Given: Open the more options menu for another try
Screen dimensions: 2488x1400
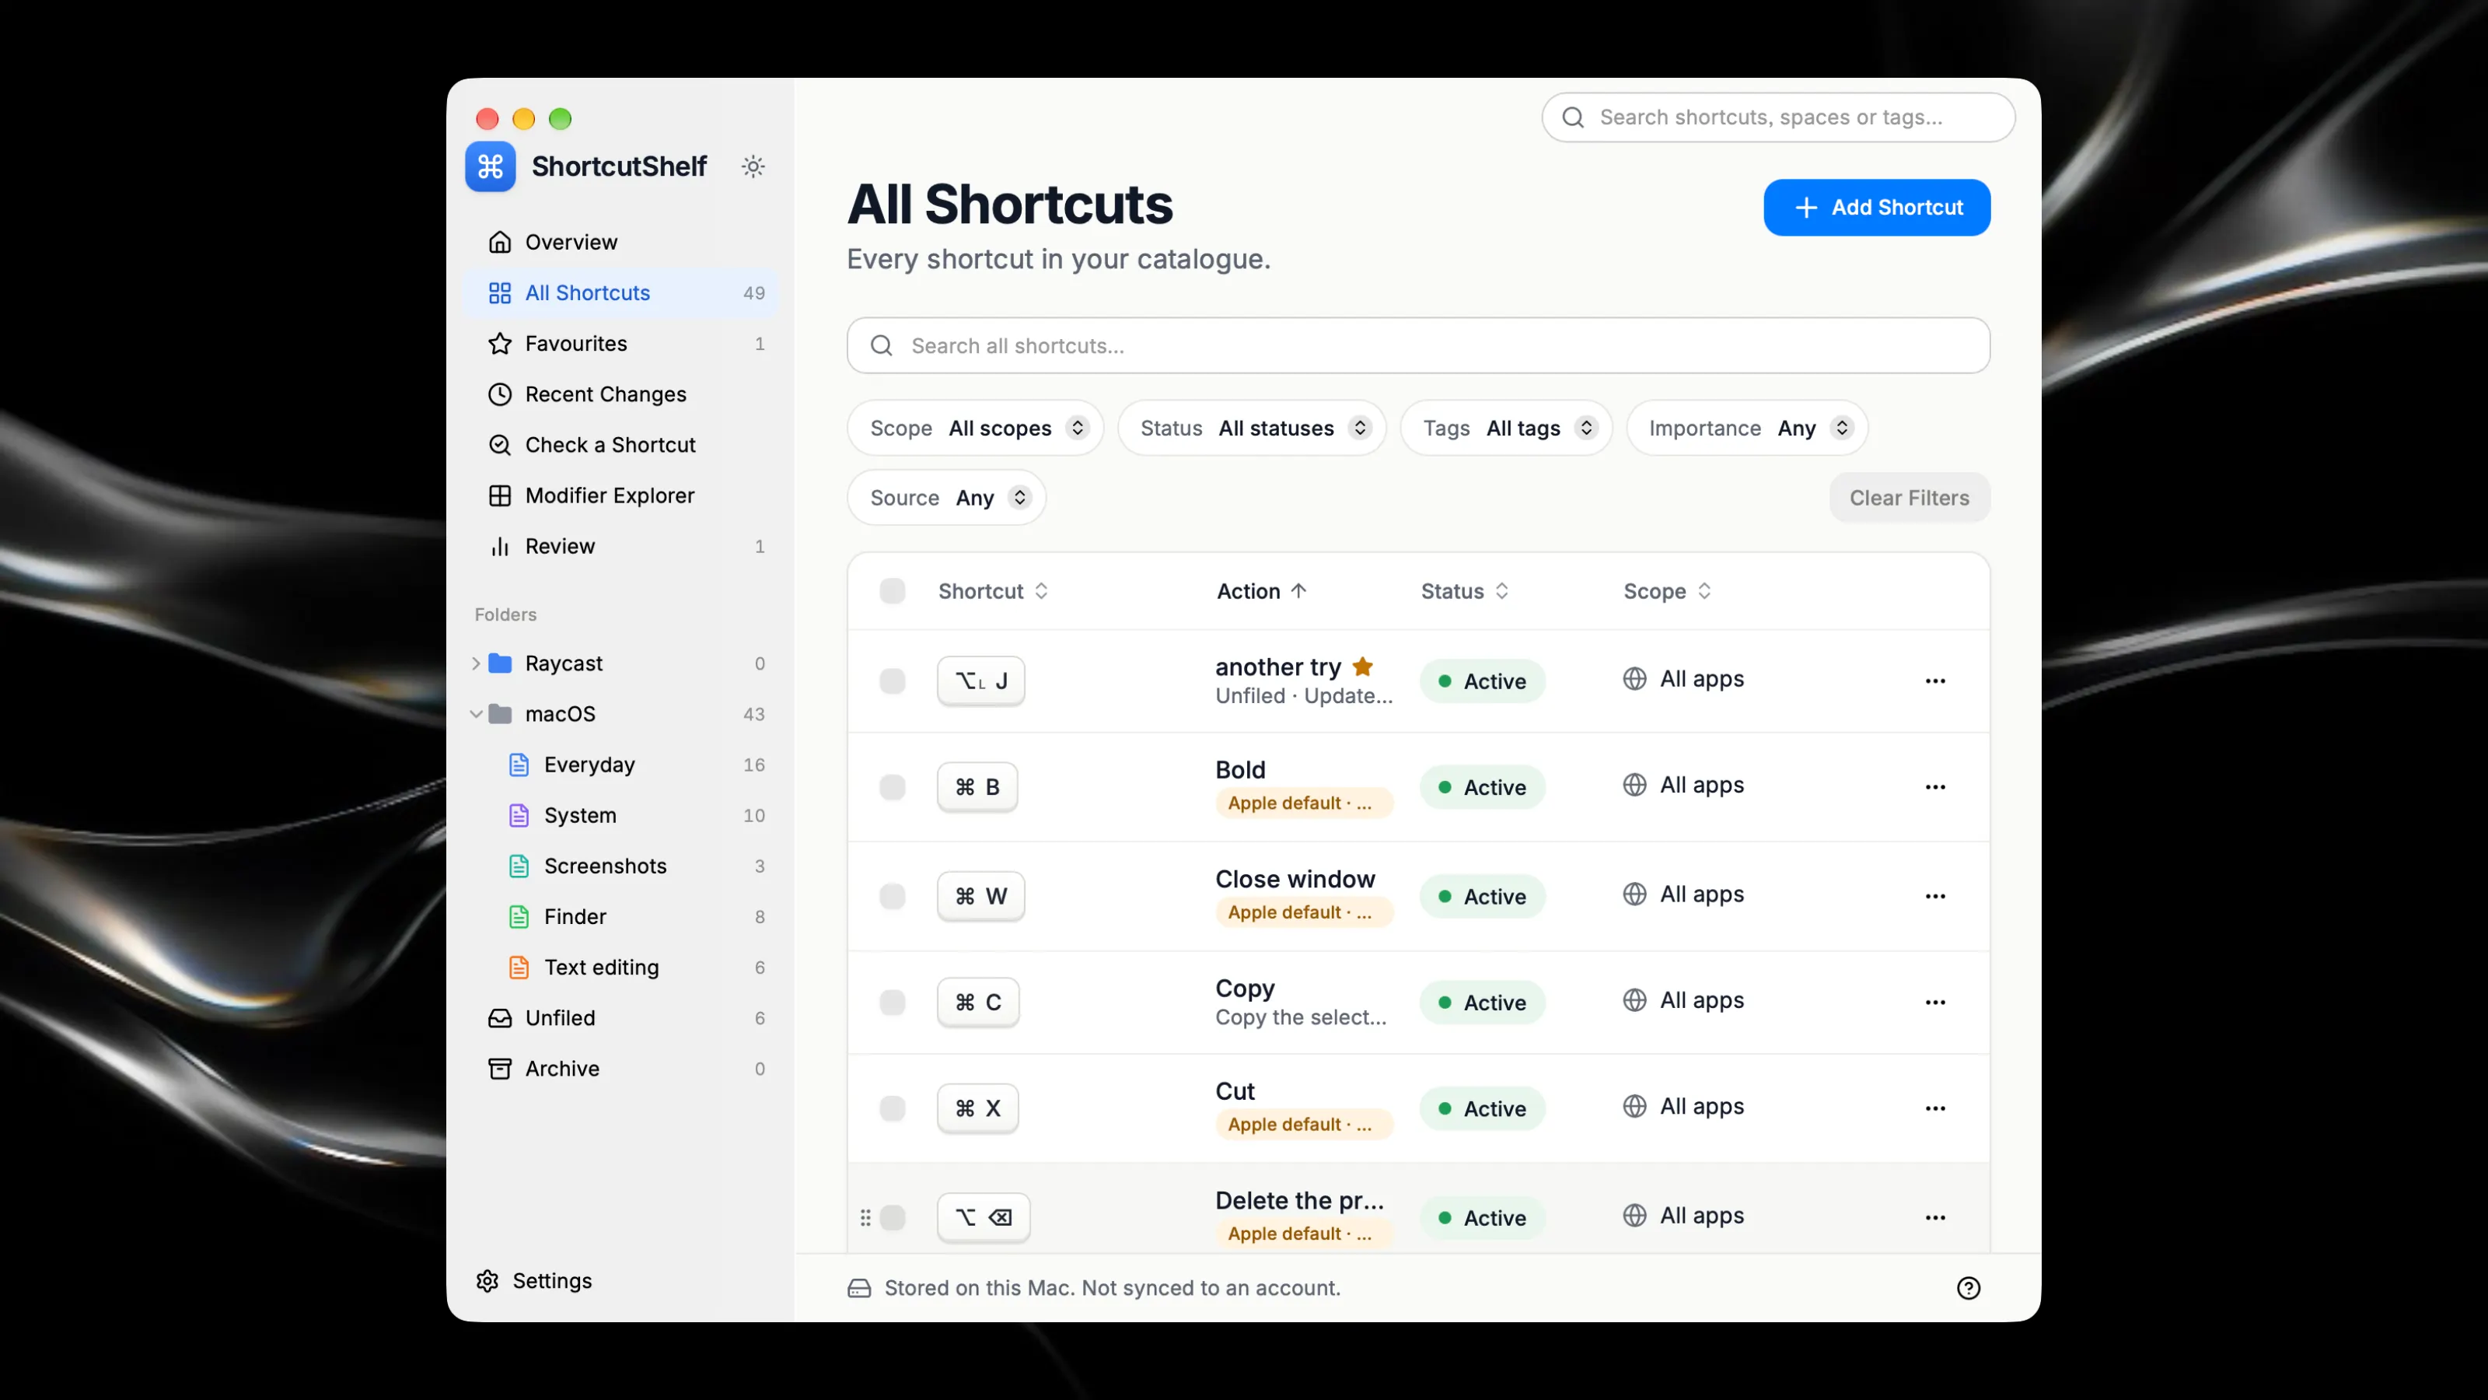Looking at the screenshot, I should click(x=1934, y=681).
